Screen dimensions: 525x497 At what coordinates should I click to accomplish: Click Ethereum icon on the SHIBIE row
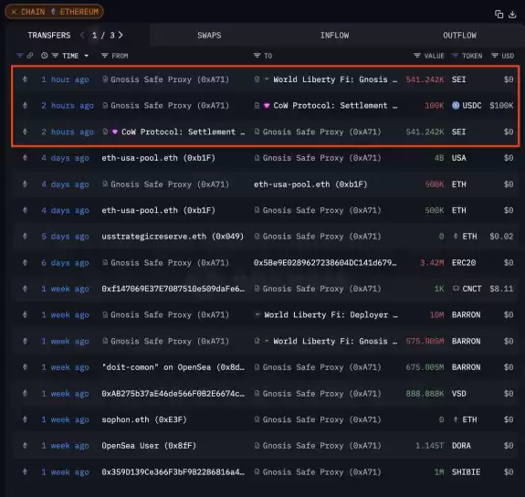click(25, 471)
